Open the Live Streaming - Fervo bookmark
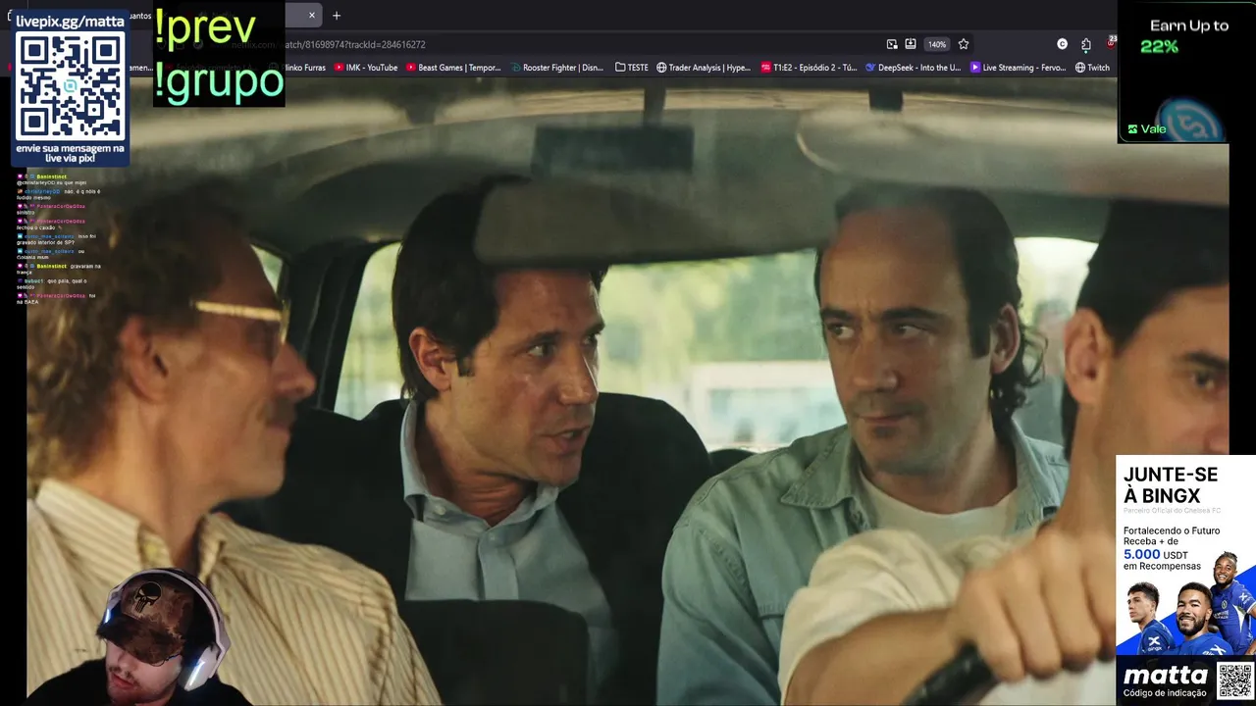The image size is (1256, 706). (1018, 68)
